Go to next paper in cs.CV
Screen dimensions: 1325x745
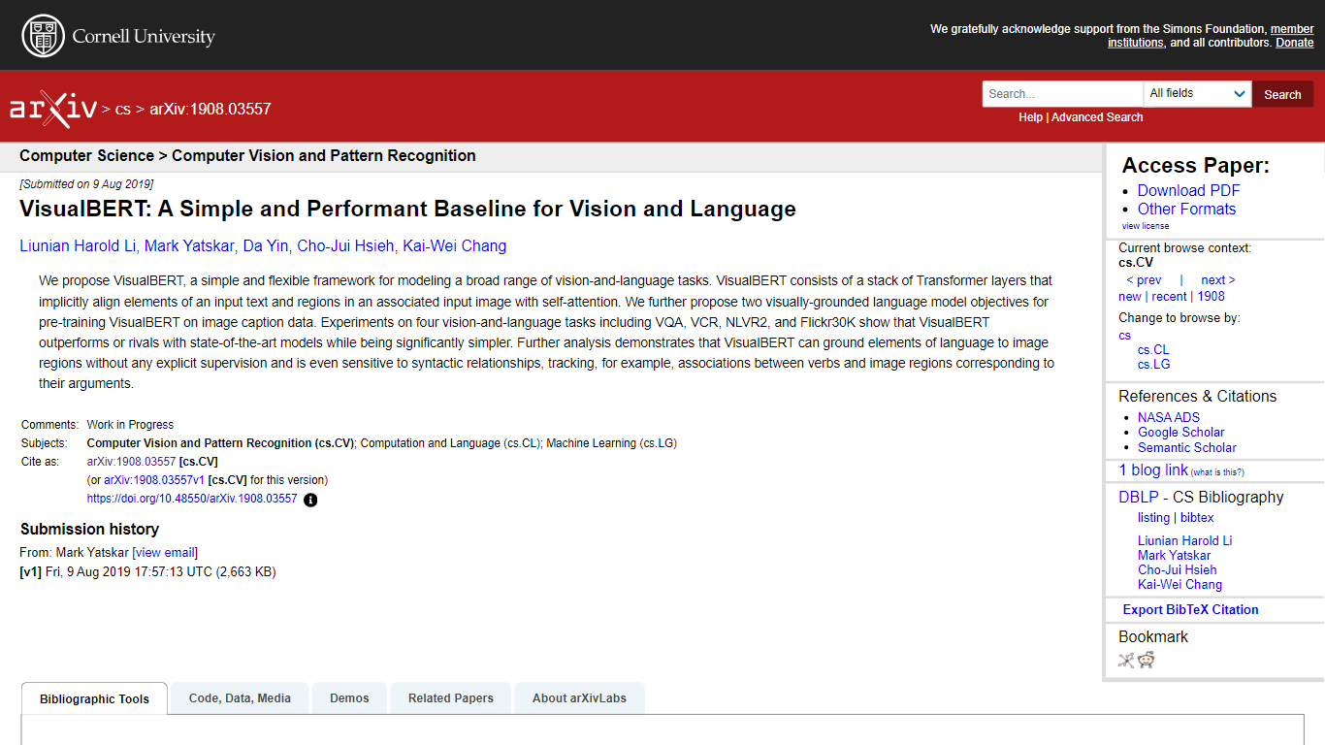(1217, 279)
